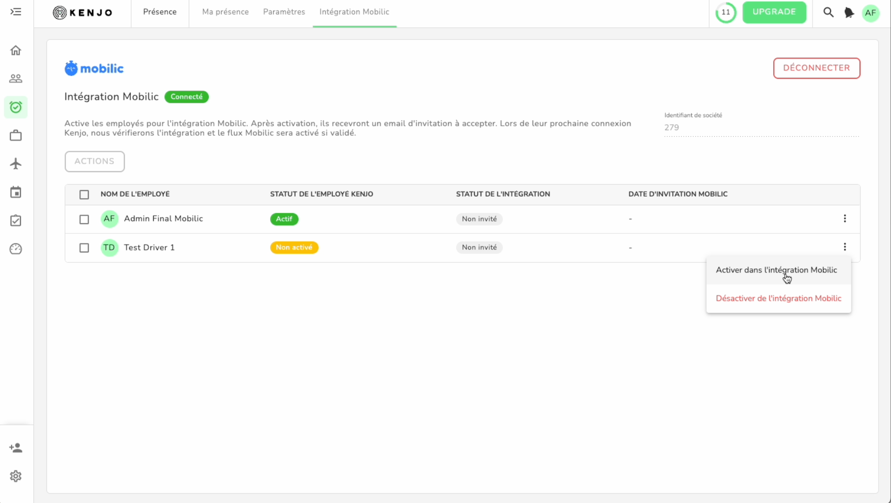Open the search magnifier icon

tap(829, 12)
